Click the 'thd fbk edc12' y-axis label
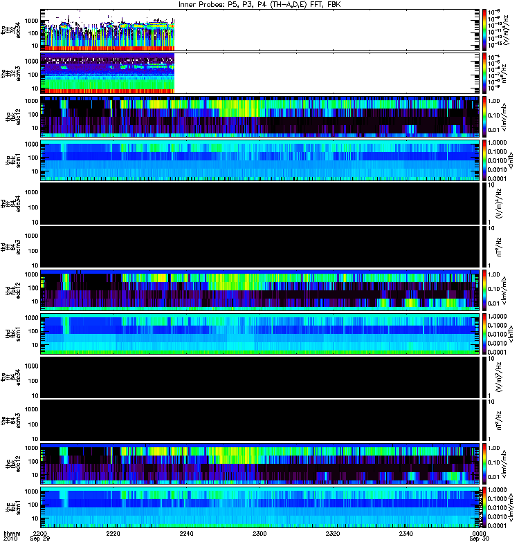The height and width of the screenshot is (553, 519). [13, 290]
